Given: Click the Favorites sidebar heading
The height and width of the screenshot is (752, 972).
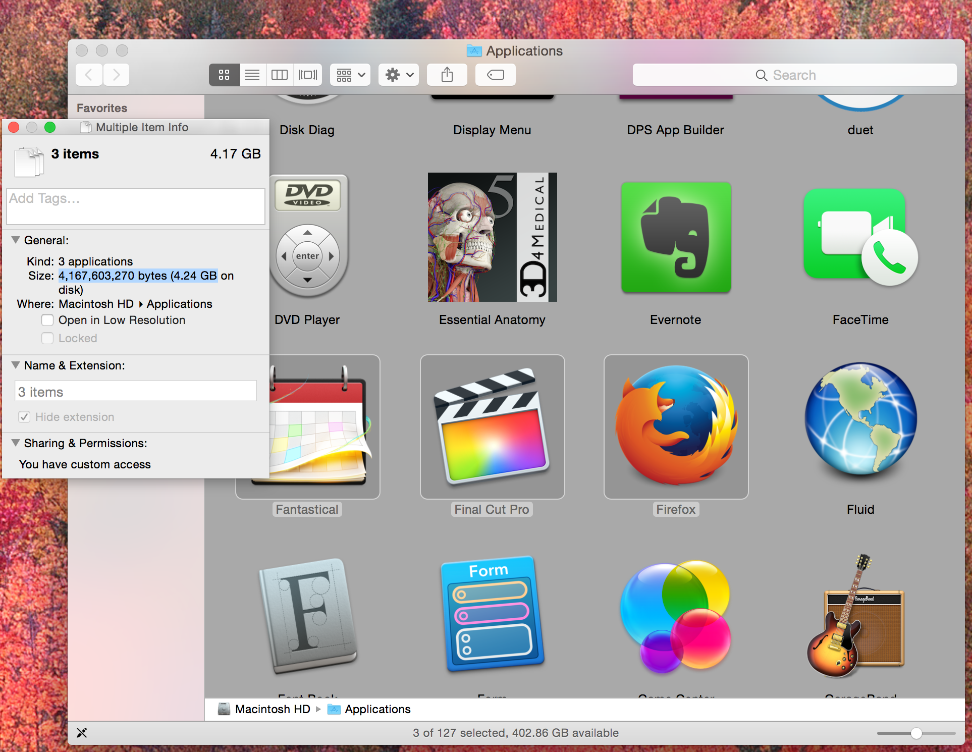Looking at the screenshot, I should tap(102, 108).
